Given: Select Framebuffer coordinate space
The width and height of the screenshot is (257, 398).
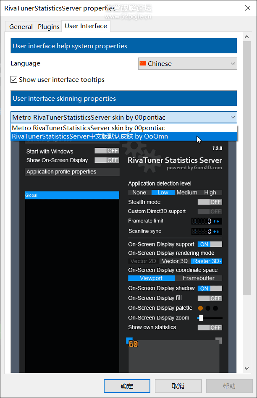Looking at the screenshot, I should click(x=199, y=278).
